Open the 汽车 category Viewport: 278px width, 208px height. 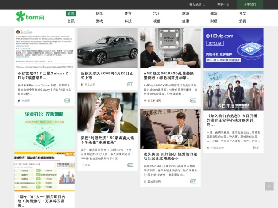coord(157,13)
